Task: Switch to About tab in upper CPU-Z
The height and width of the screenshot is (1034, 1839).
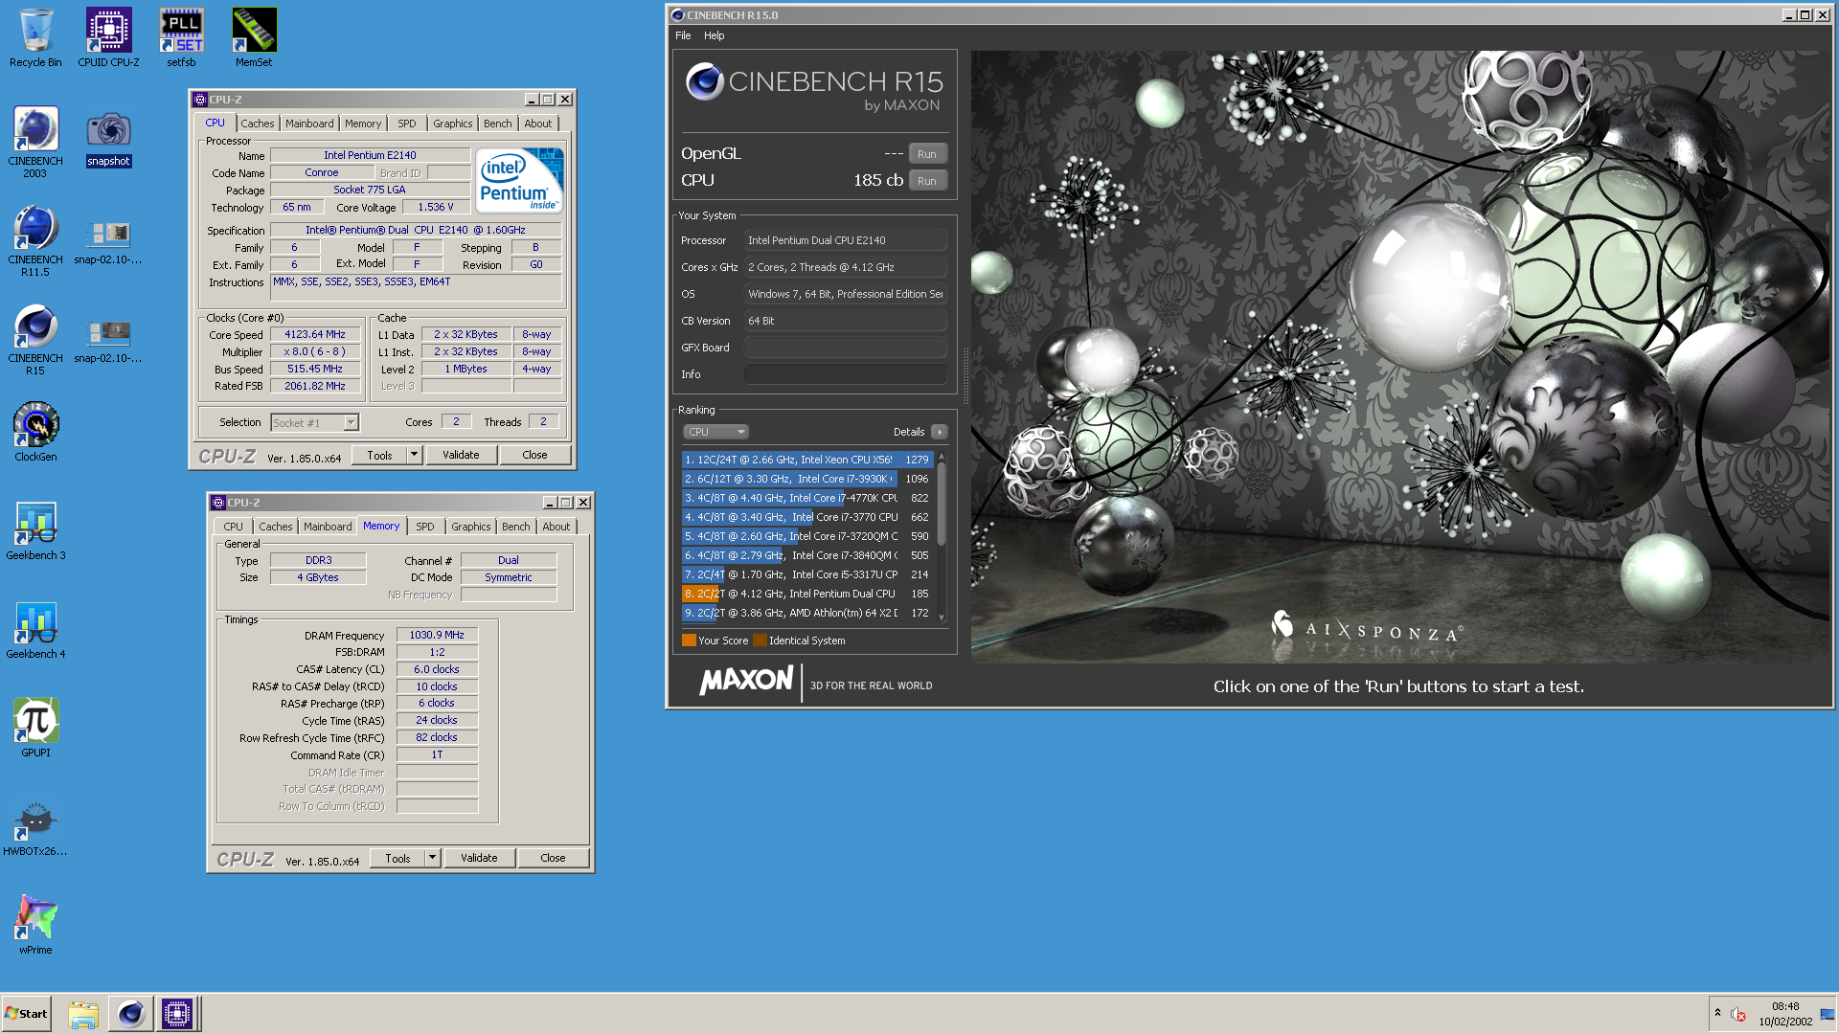Action: (x=538, y=124)
